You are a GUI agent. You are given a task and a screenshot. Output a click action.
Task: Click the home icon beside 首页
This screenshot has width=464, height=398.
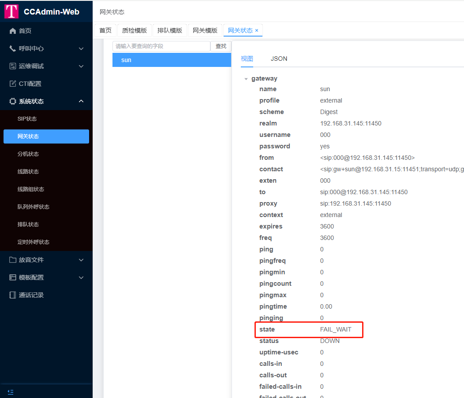[x=13, y=31]
